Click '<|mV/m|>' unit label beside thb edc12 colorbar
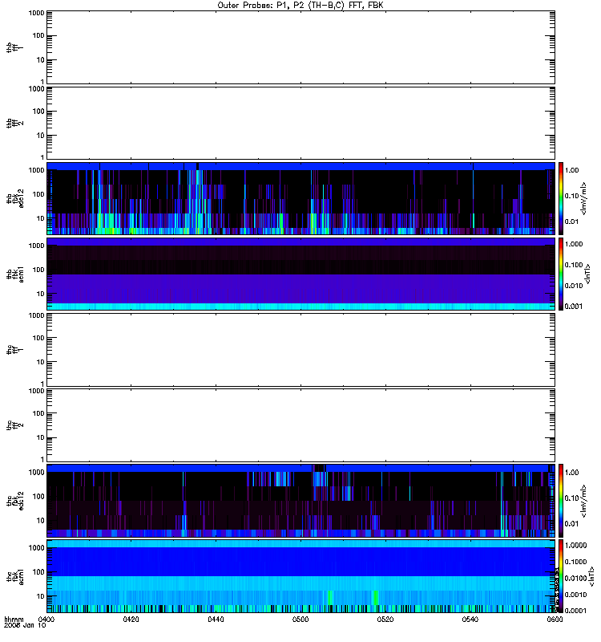 pos(584,198)
